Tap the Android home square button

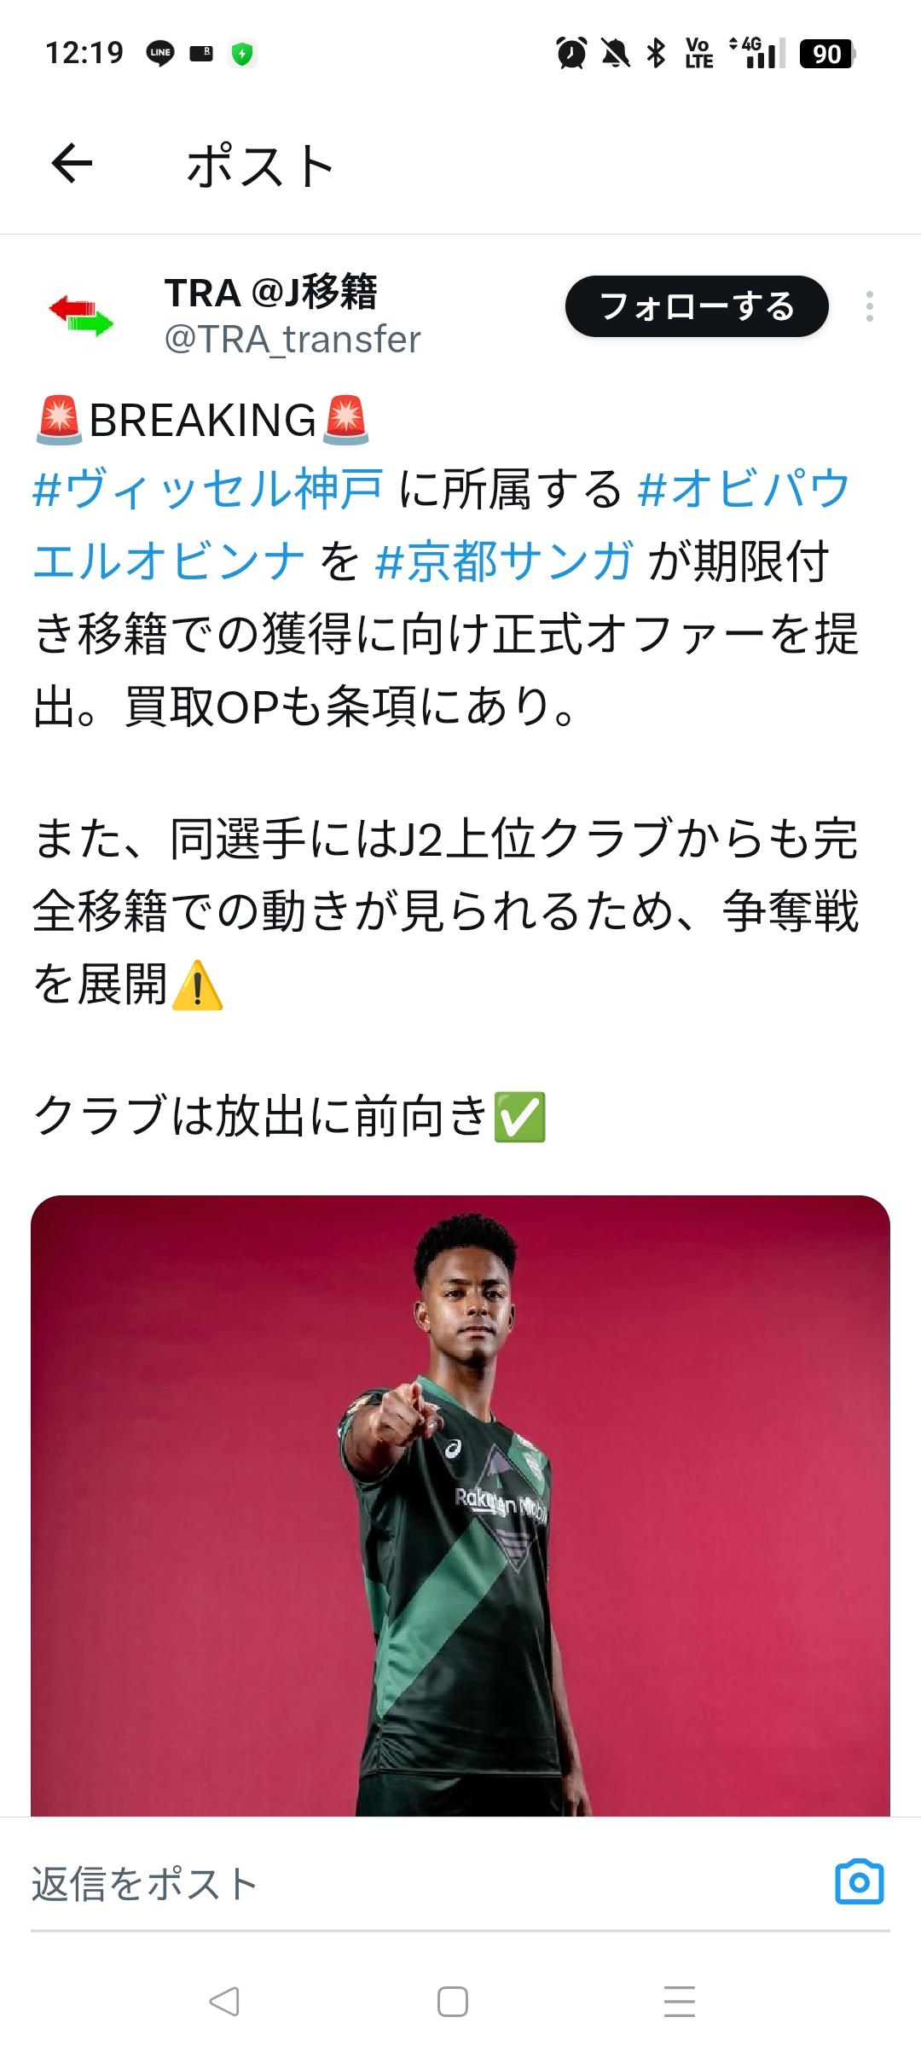(453, 2001)
